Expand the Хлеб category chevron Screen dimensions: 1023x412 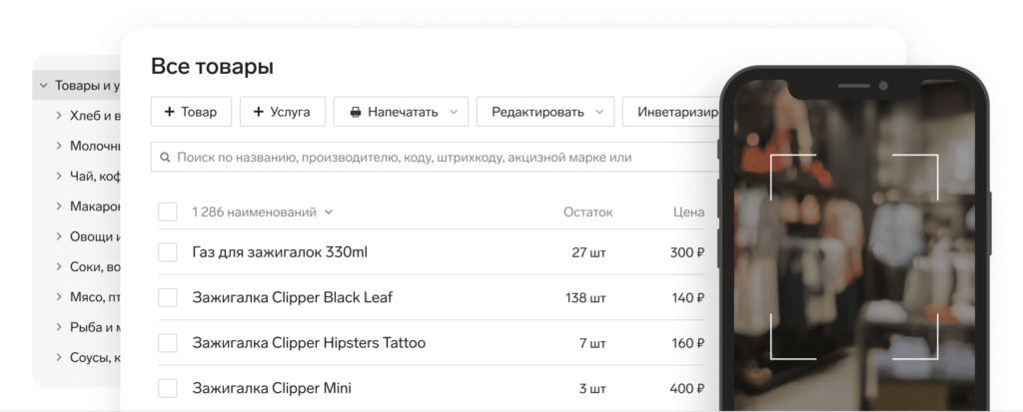point(59,116)
